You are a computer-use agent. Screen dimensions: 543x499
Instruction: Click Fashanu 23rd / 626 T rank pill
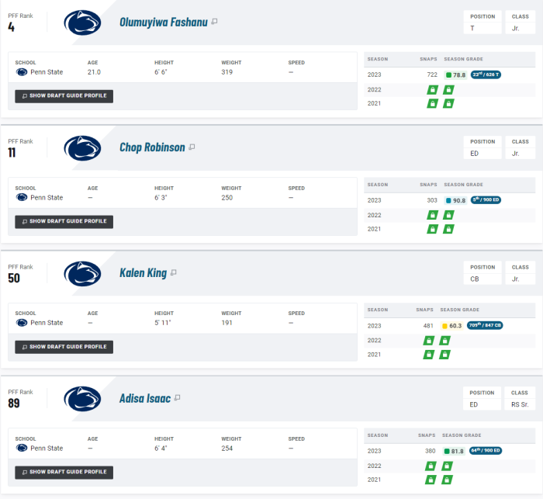[x=486, y=75]
